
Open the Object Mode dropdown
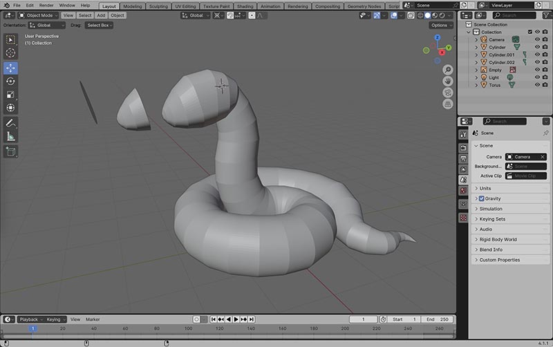coord(39,15)
